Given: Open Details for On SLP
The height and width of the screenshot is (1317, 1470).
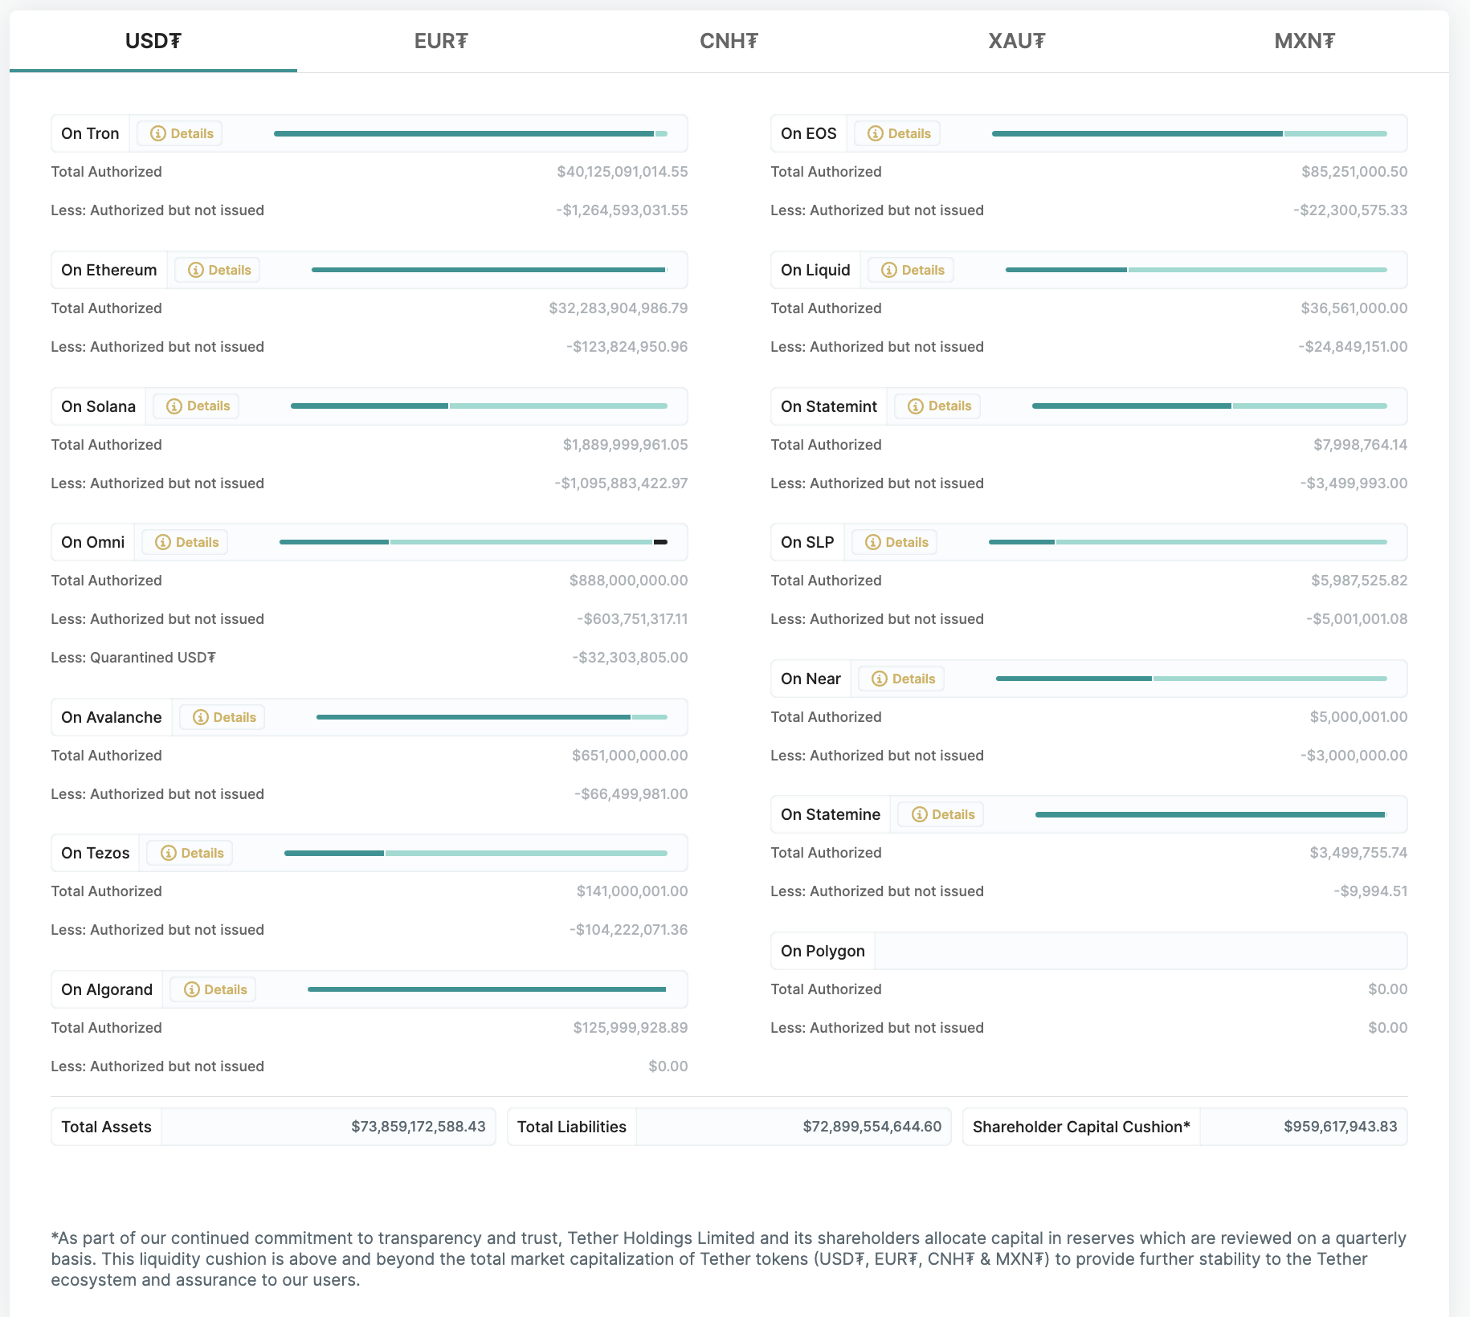Looking at the screenshot, I should [895, 543].
